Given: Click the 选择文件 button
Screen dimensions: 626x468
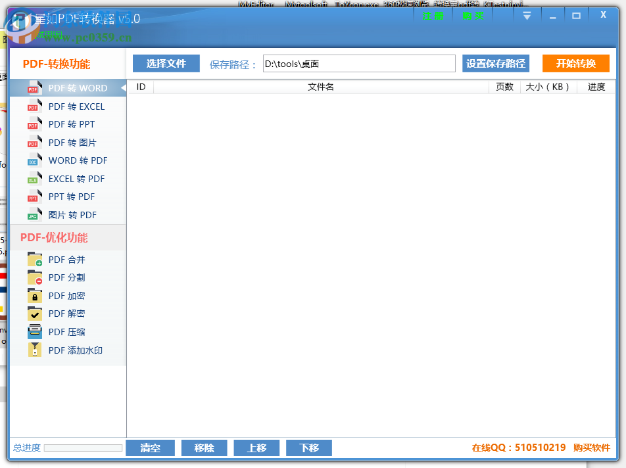Looking at the screenshot, I should (x=166, y=64).
